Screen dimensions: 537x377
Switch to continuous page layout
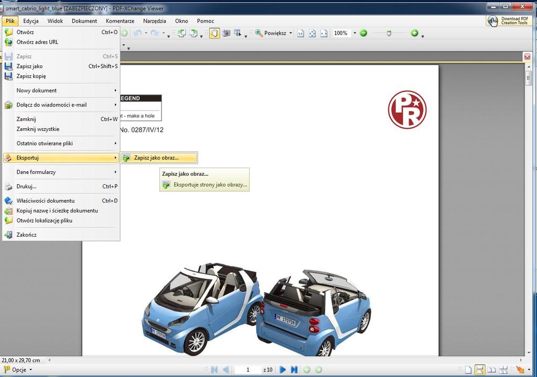coord(480,370)
